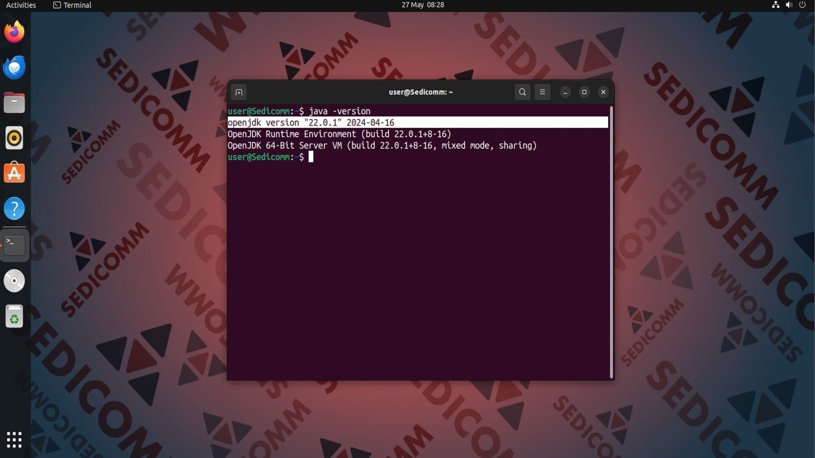815x458 pixels.
Task: Open the Files manager
Action: click(x=14, y=103)
